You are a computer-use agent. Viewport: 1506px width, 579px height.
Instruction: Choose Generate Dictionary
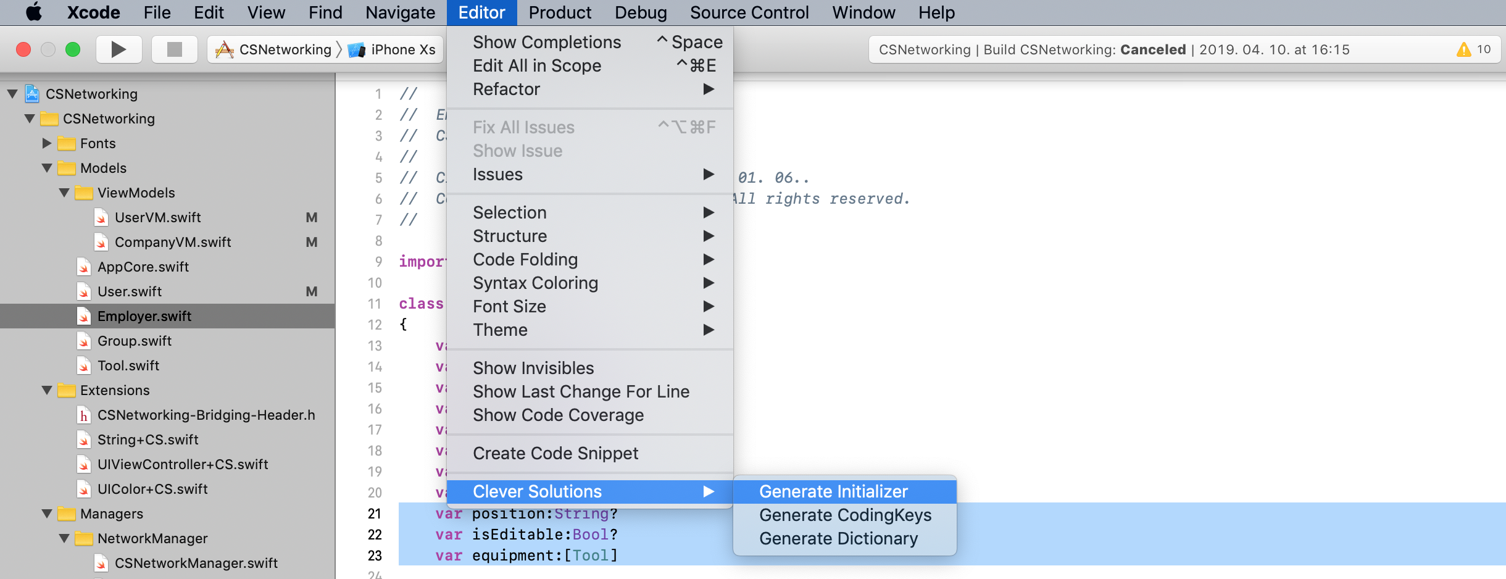click(x=845, y=539)
